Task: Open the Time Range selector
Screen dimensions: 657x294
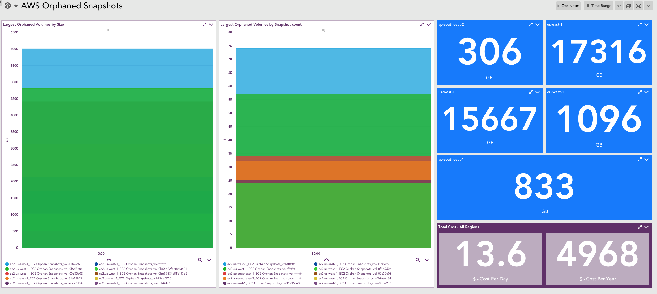Action: tap(599, 6)
